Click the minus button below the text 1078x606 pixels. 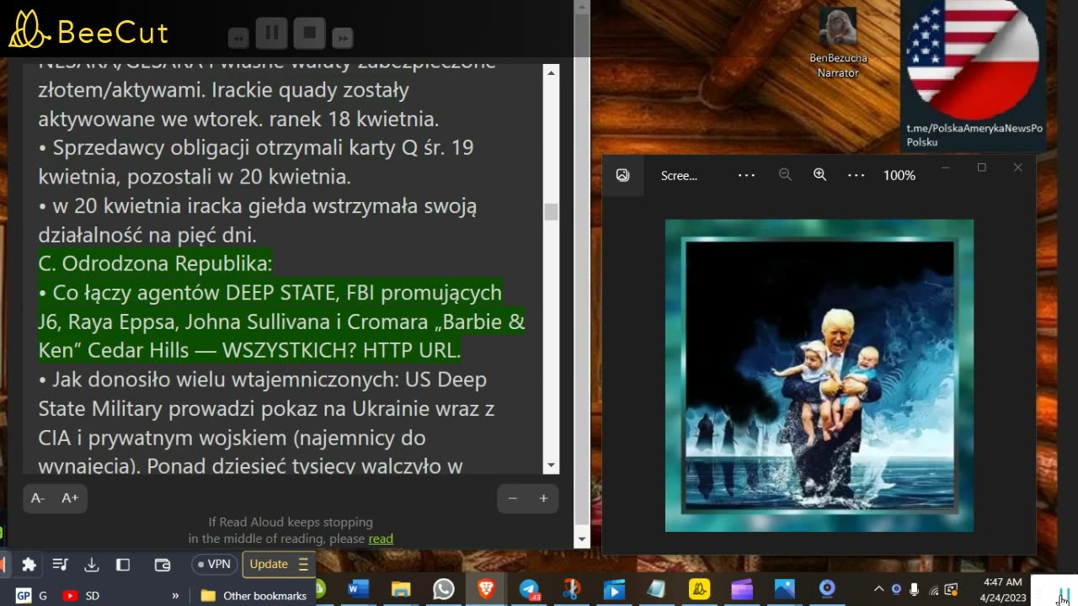pos(512,498)
